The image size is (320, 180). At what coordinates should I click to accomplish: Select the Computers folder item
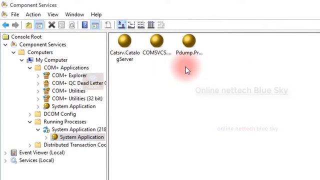click(40, 52)
